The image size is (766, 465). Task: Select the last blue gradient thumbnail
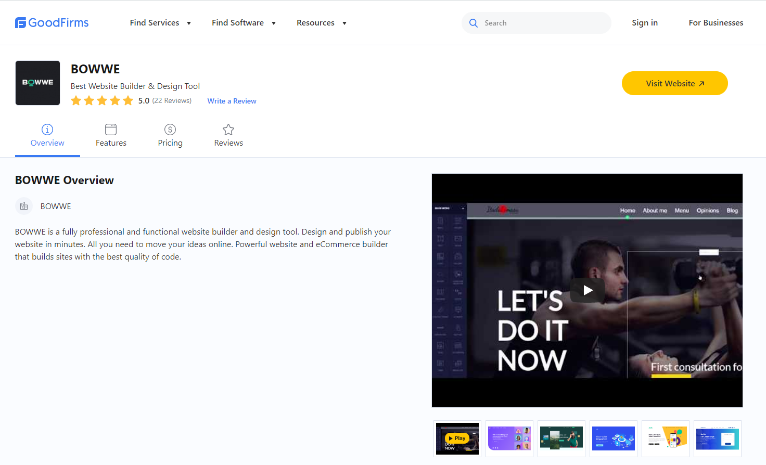click(718, 438)
